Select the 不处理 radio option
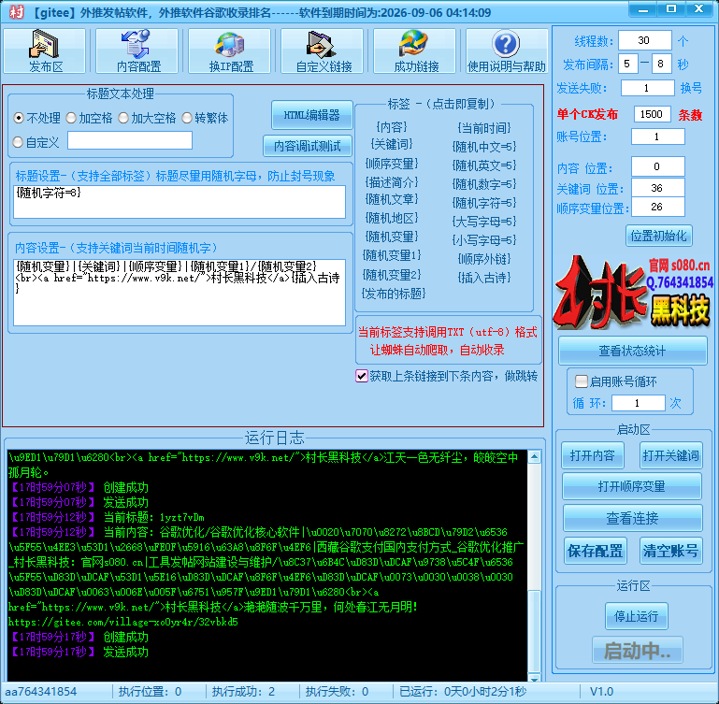 coord(36,118)
